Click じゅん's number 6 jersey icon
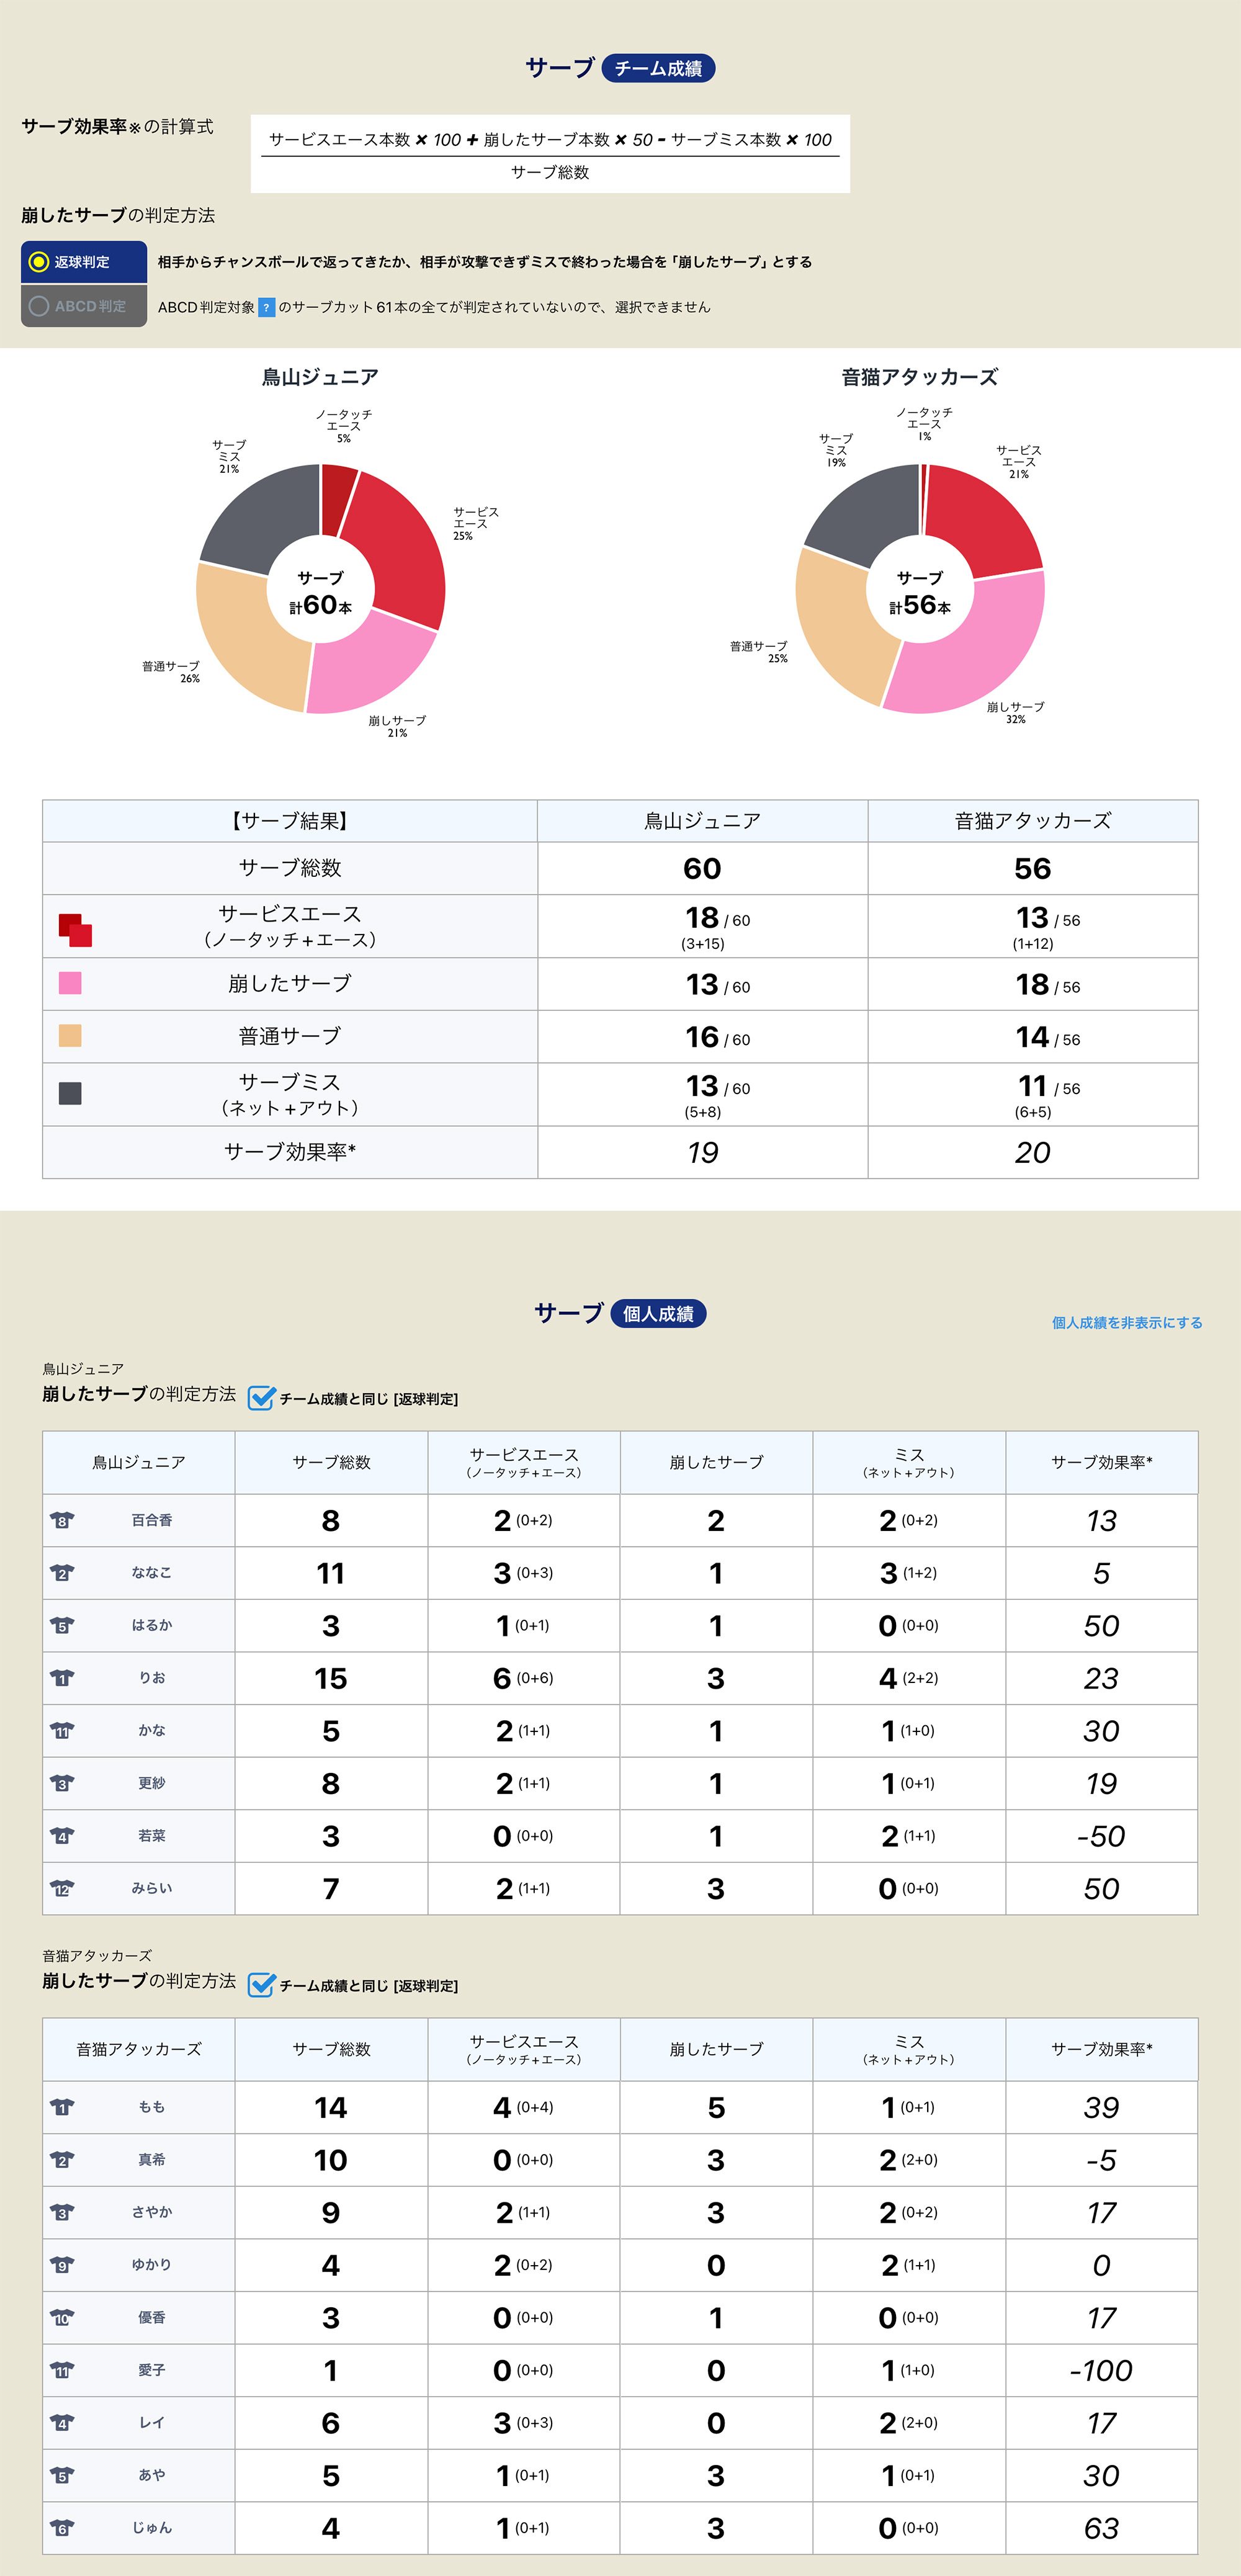This screenshot has height=2576, width=1241. tap(62, 2528)
